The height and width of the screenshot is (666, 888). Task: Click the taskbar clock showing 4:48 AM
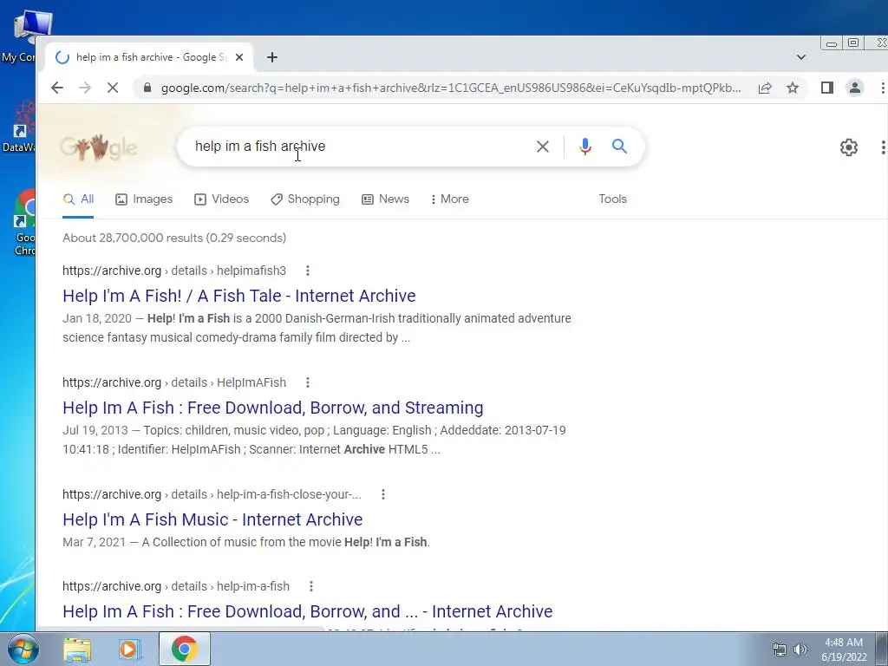pos(844,650)
